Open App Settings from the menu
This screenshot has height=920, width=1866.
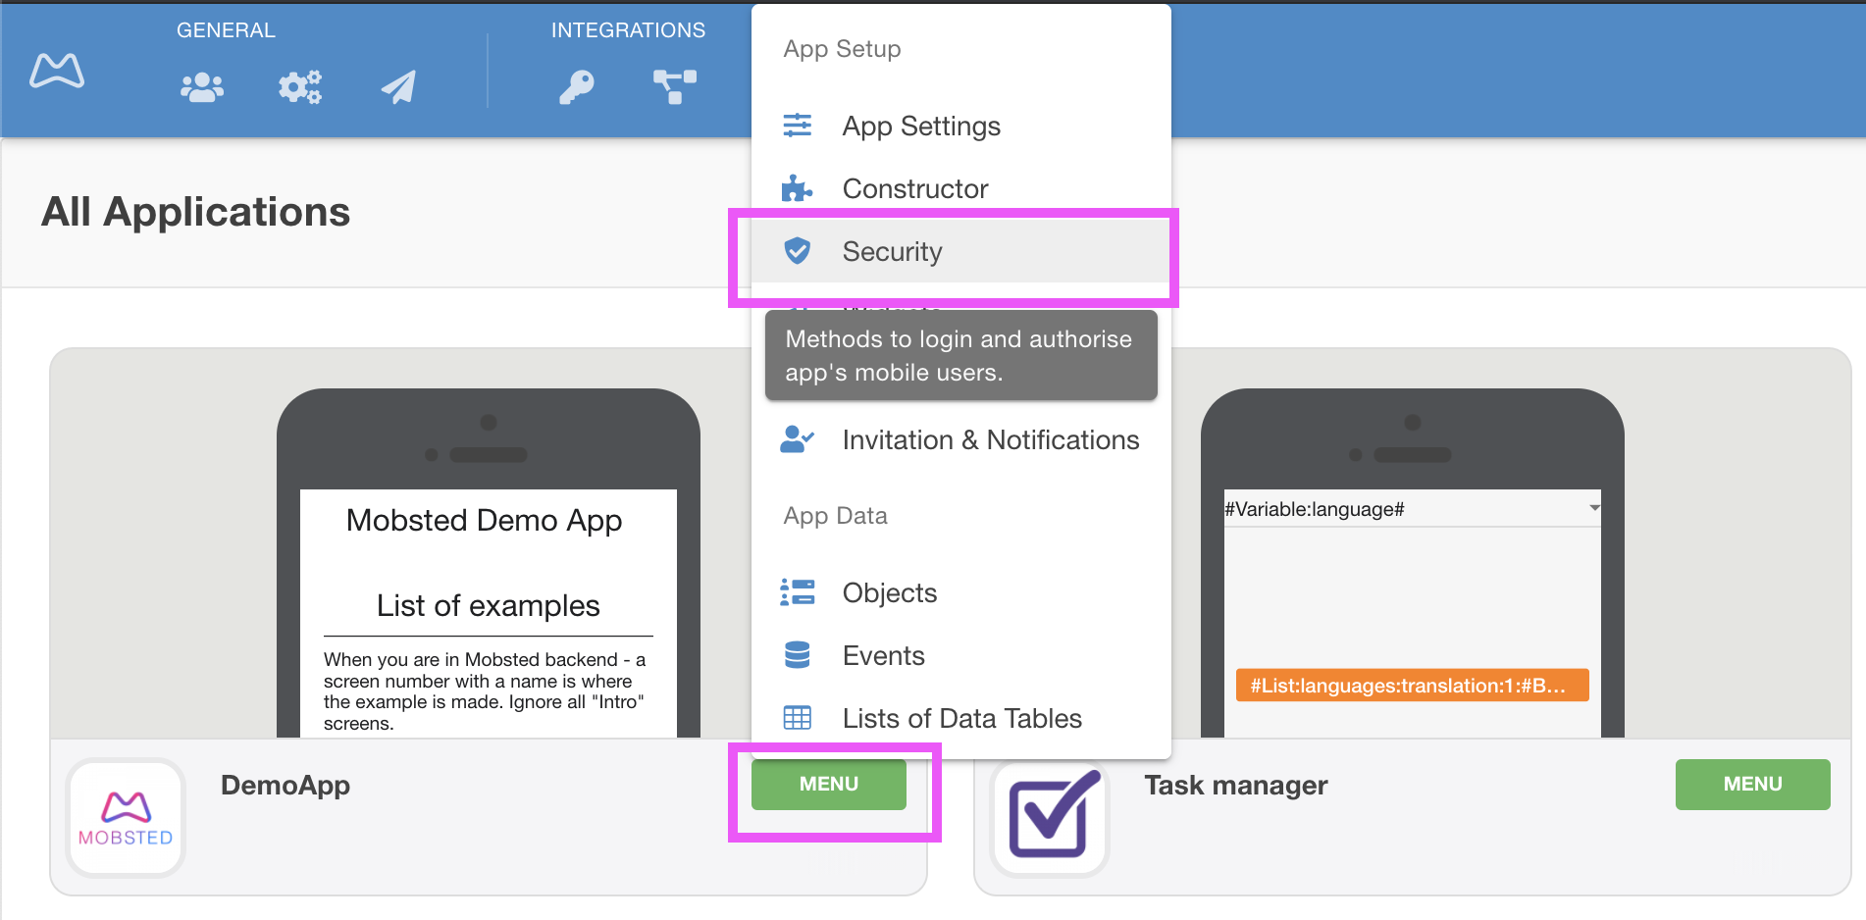(x=961, y=126)
